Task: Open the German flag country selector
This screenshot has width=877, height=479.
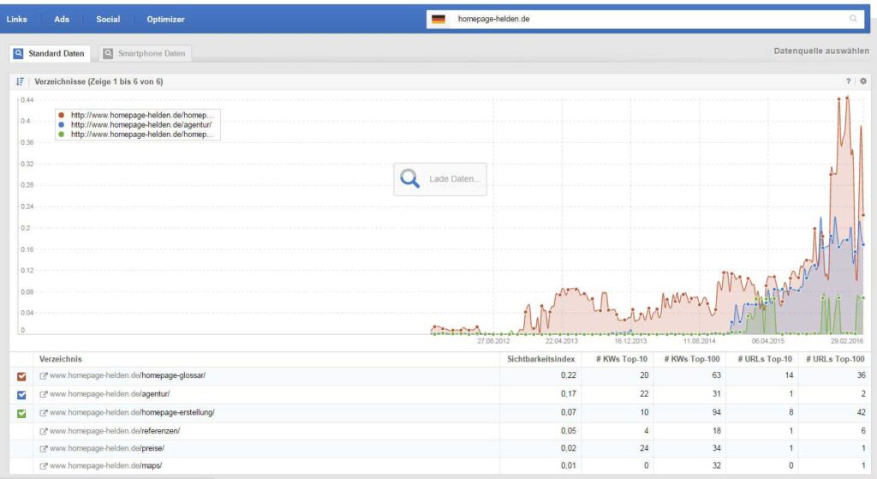Action: pos(438,19)
